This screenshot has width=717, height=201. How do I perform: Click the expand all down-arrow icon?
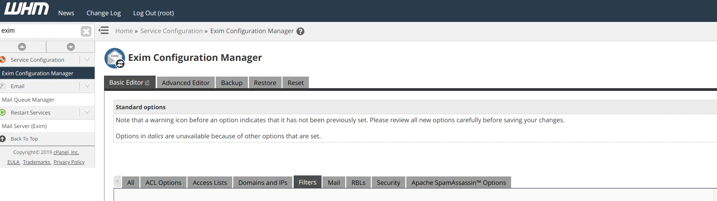[71, 47]
